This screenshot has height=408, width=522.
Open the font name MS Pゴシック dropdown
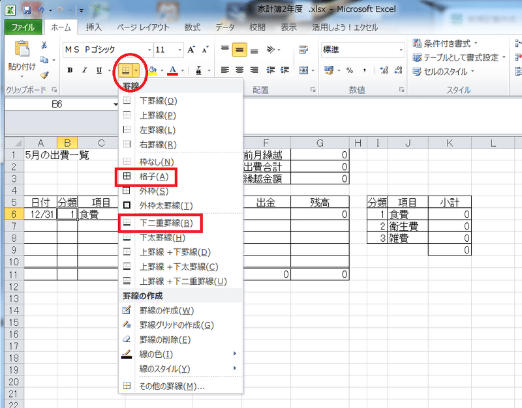149,50
